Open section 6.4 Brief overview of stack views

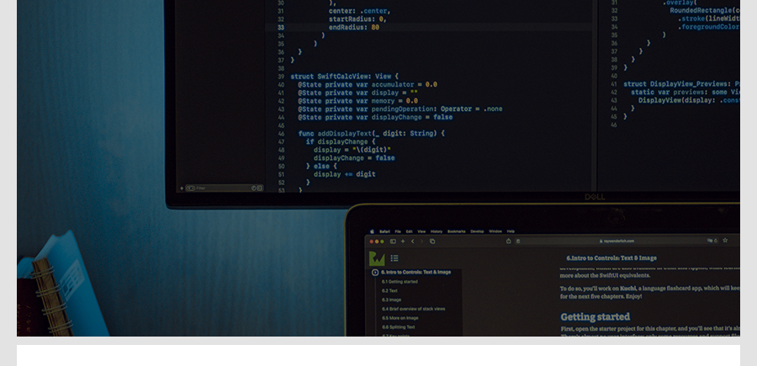[x=411, y=309]
